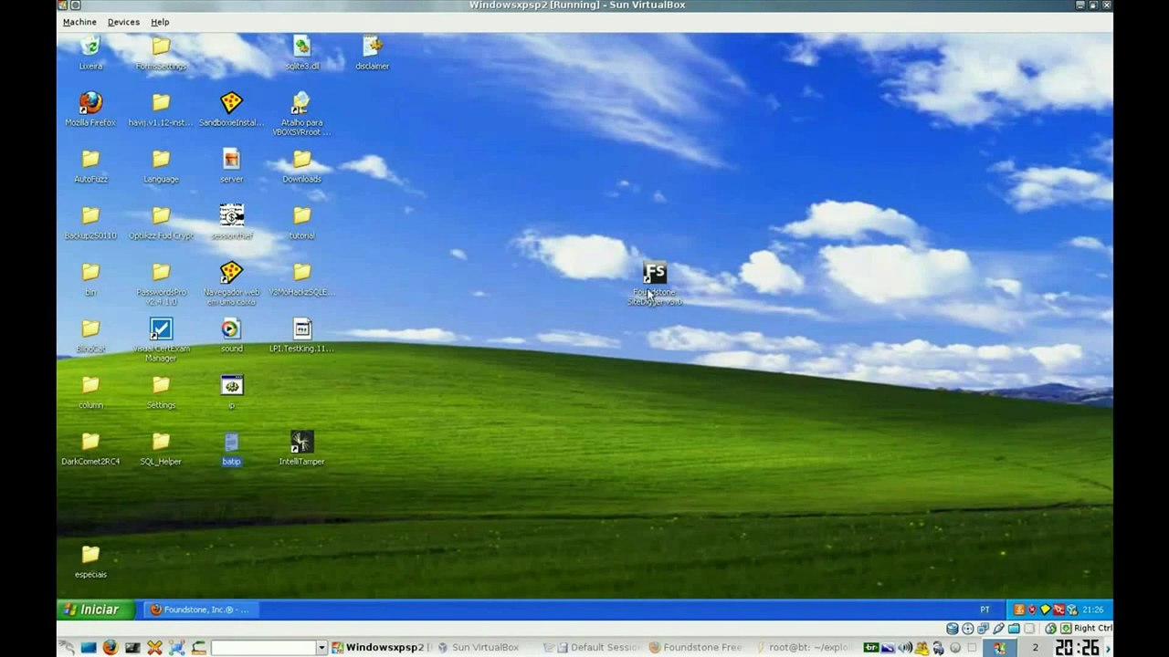Select the ip application icon
Image resolution: width=1169 pixels, height=657 pixels.
pos(231,391)
